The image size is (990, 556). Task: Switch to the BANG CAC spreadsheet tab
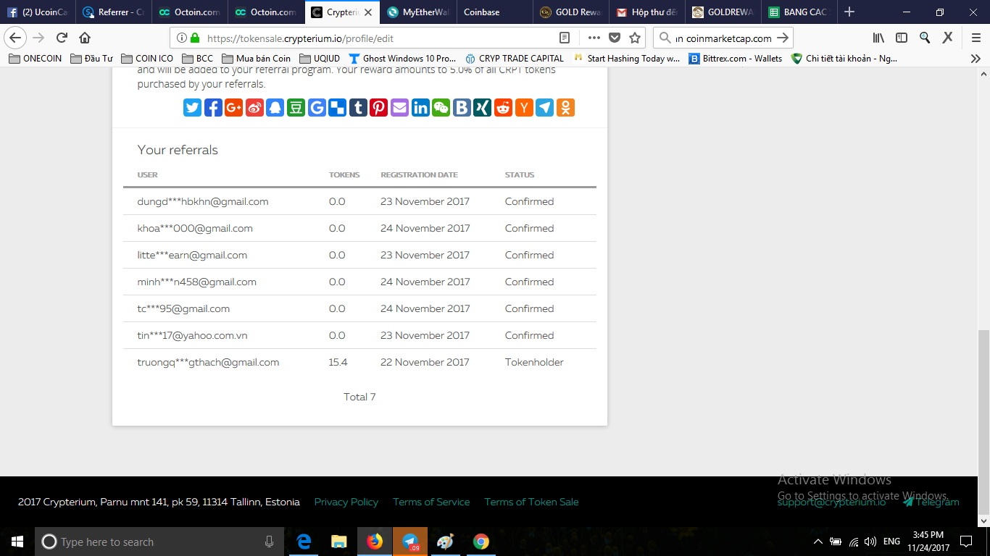pyautogui.click(x=798, y=12)
